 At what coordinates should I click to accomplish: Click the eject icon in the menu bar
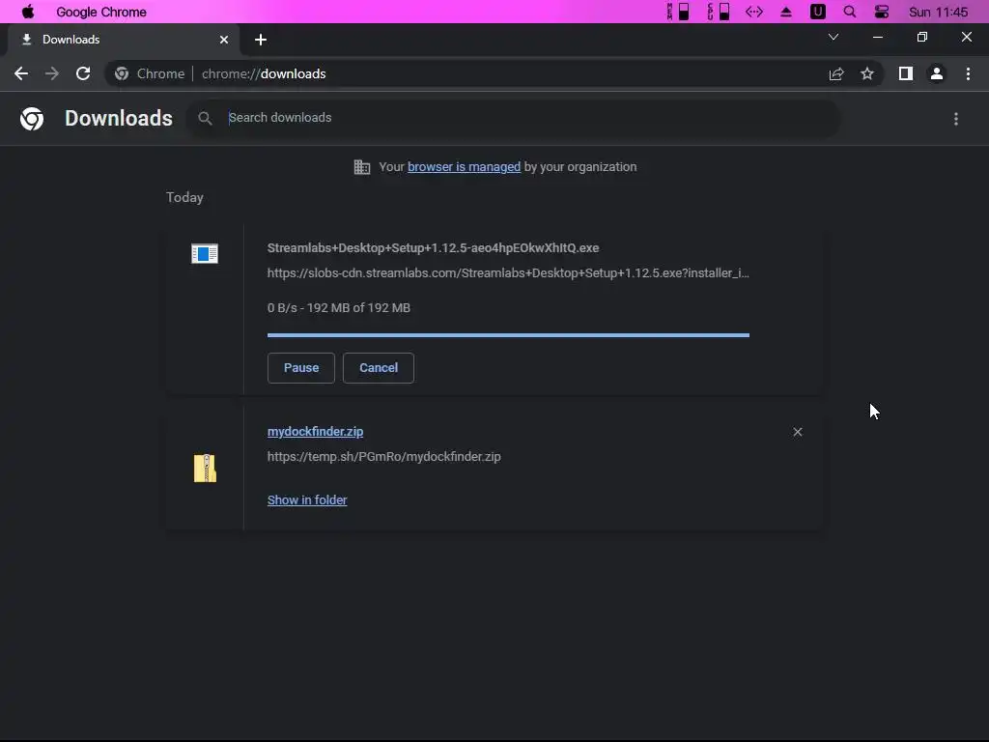[x=786, y=12]
